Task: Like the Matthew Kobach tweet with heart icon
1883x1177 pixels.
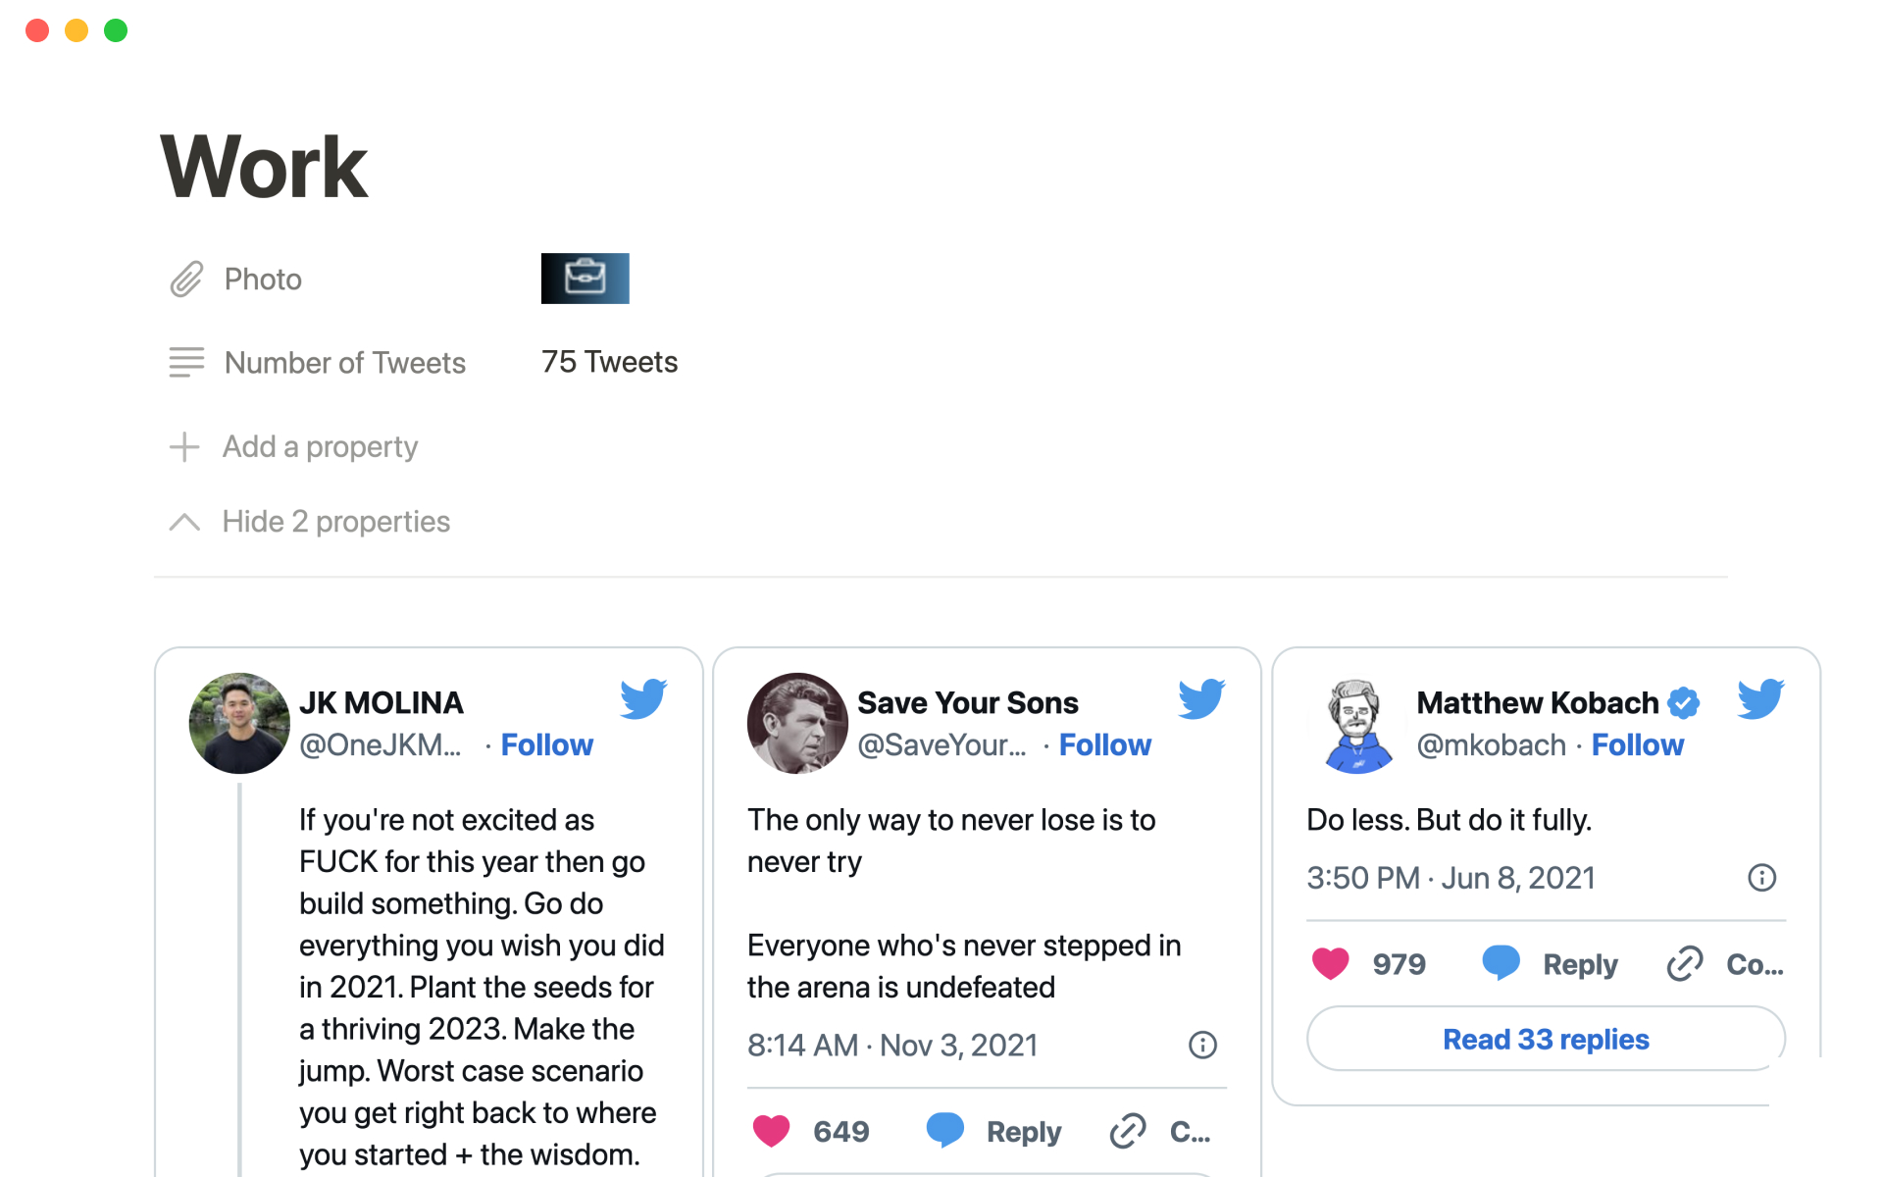Action: [x=1330, y=964]
